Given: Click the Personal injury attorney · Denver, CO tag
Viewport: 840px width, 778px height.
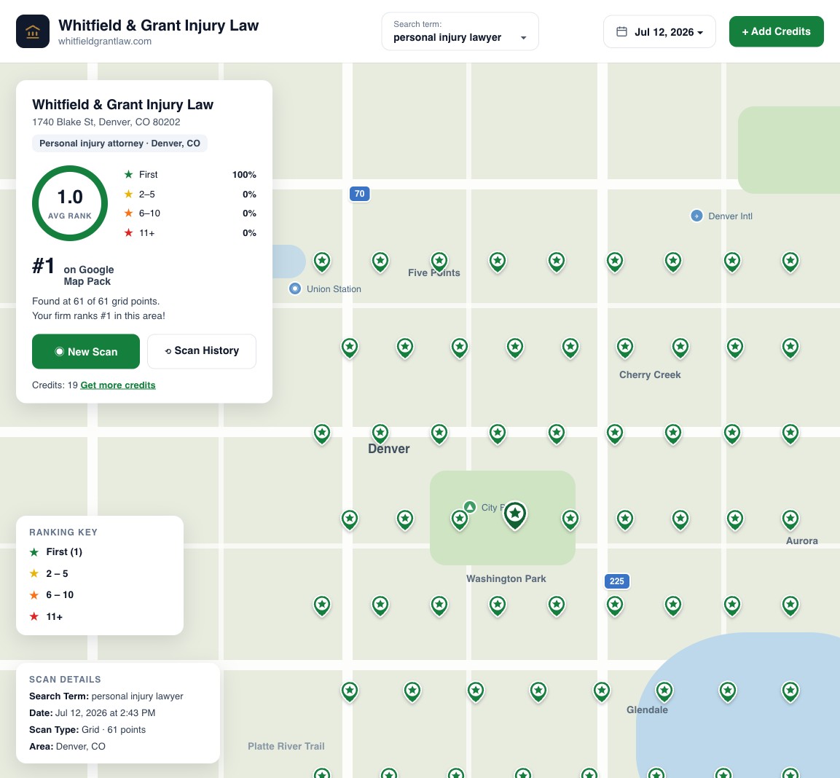Looking at the screenshot, I should click(x=119, y=144).
